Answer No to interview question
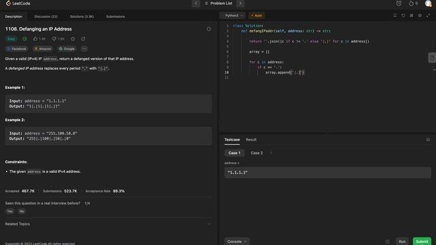Screen dimensions: 436x245 [x=22, y=212]
